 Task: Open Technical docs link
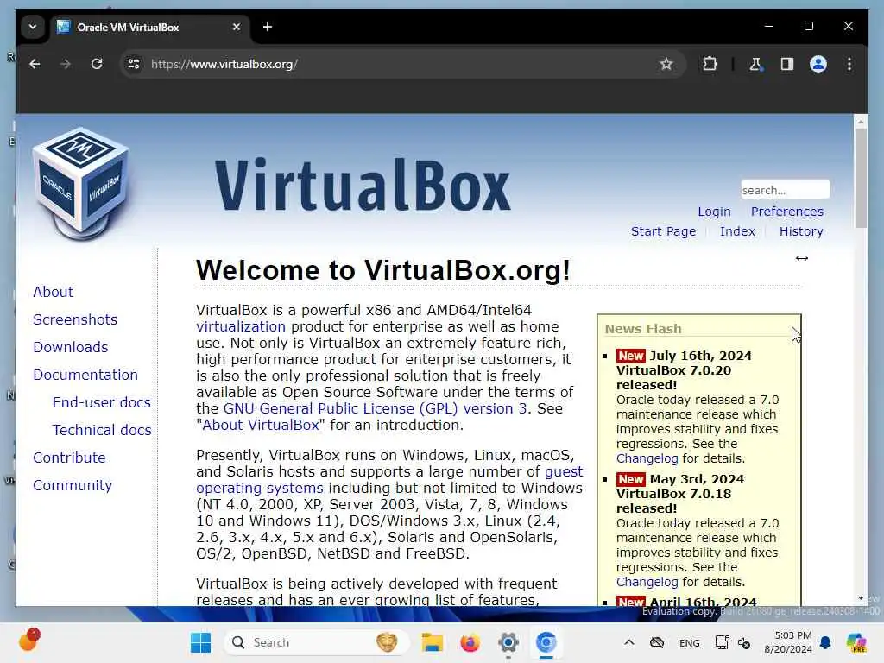click(x=102, y=430)
